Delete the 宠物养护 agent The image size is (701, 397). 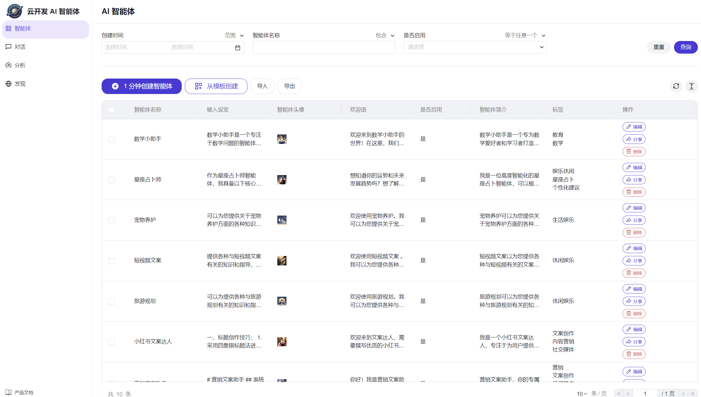[634, 232]
